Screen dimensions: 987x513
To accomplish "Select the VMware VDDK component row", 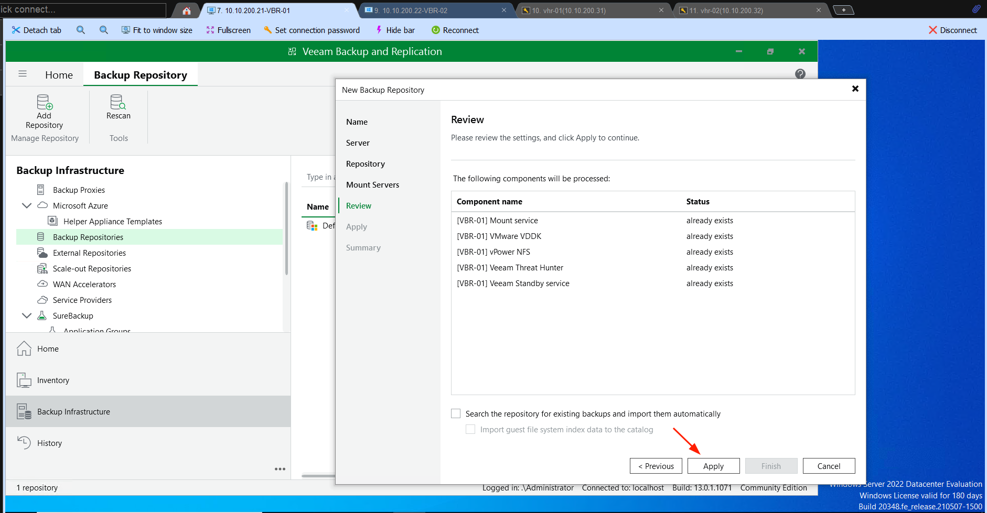I will [x=653, y=236].
